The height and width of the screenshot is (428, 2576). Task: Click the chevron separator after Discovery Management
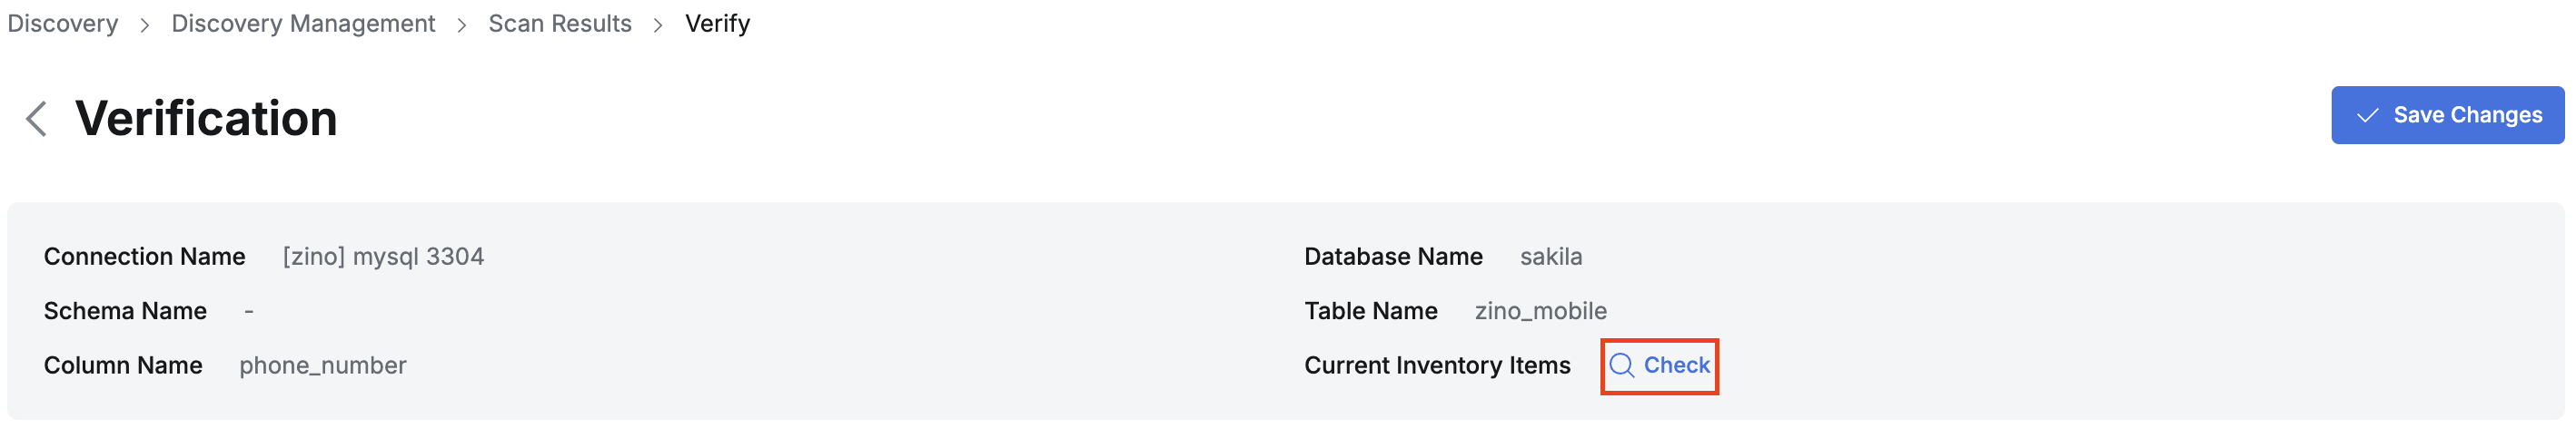(462, 25)
